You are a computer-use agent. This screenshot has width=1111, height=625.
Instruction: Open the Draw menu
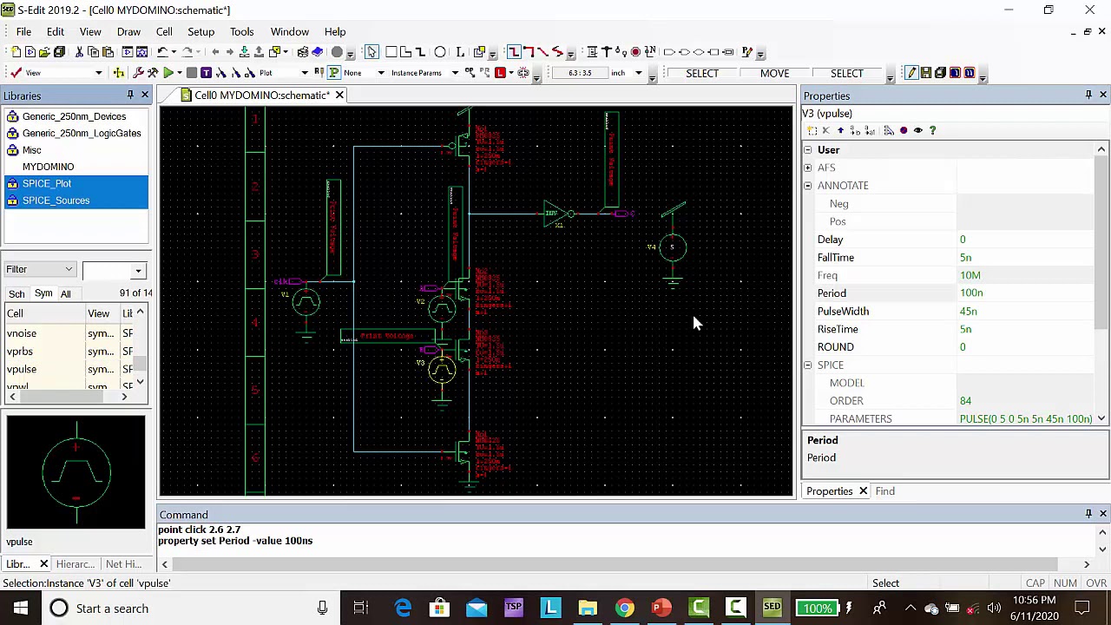click(x=128, y=31)
